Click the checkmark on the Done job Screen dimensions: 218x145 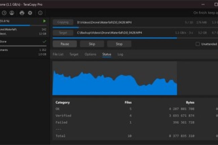coord(45,41)
